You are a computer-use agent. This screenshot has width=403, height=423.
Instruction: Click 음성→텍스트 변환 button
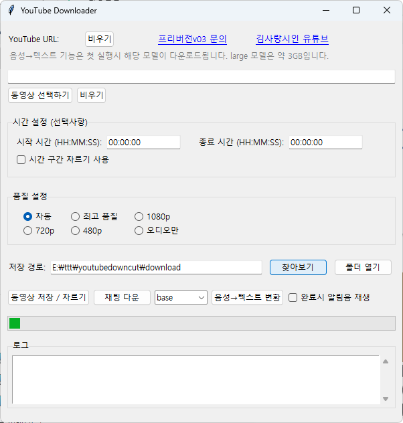(x=248, y=298)
